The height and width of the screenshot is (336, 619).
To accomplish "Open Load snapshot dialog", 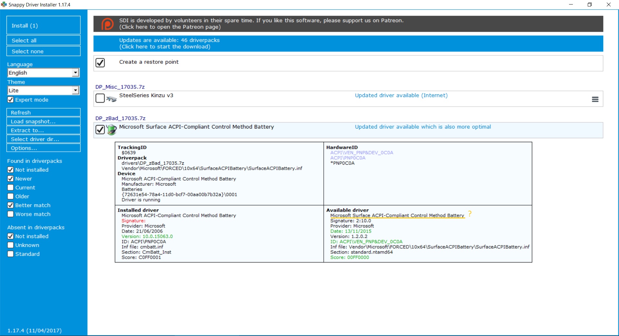I will pos(44,121).
